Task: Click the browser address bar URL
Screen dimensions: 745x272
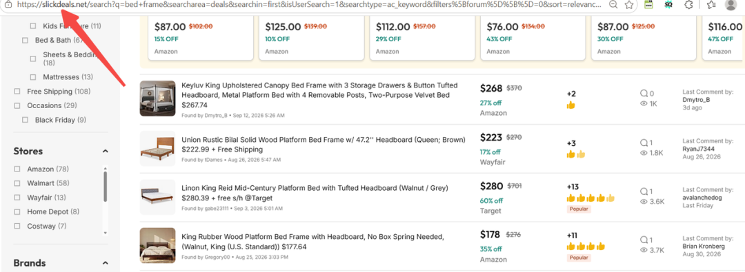Action: 310,5
